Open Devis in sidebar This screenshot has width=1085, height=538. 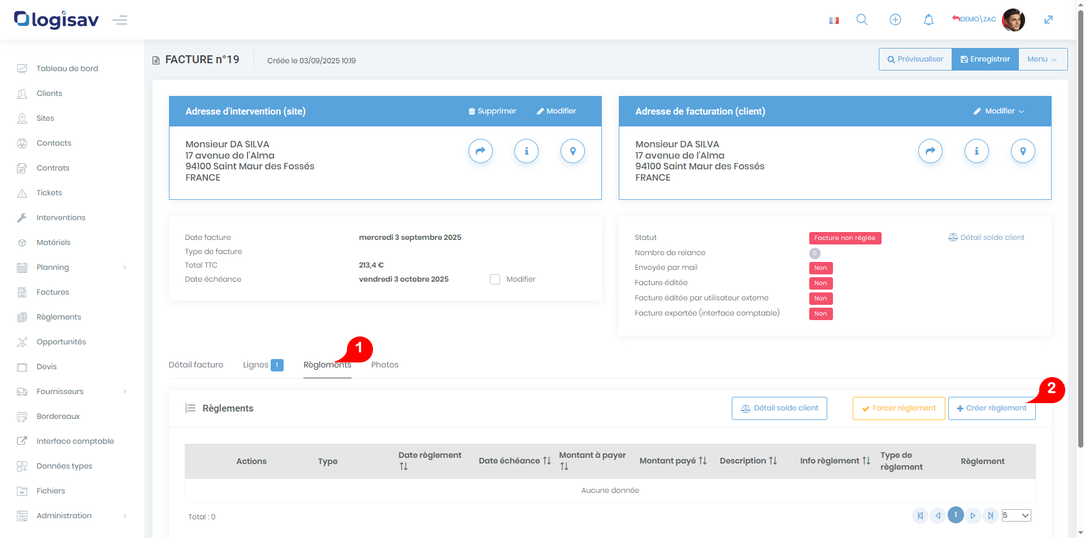[46, 367]
